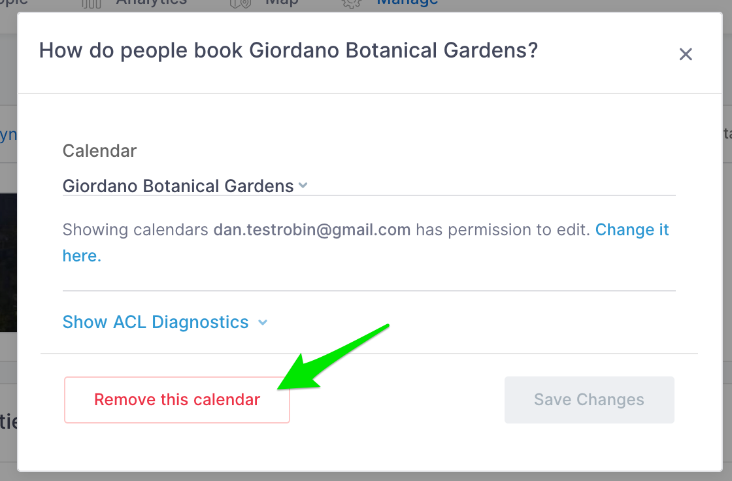Image resolution: width=732 pixels, height=481 pixels.
Task: Click the Save Changes button
Action: coord(589,400)
